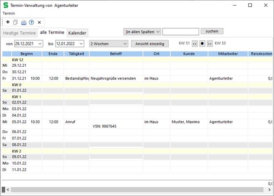This screenshot has height=196, width=274.
Task: Go to next week with >> button
Action: (x=209, y=43)
